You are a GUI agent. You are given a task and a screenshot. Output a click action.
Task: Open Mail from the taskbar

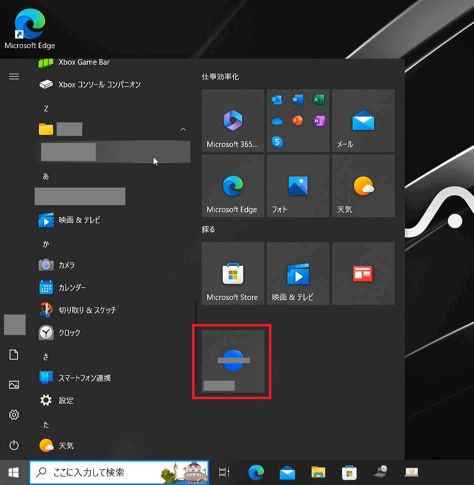pyautogui.click(x=287, y=472)
